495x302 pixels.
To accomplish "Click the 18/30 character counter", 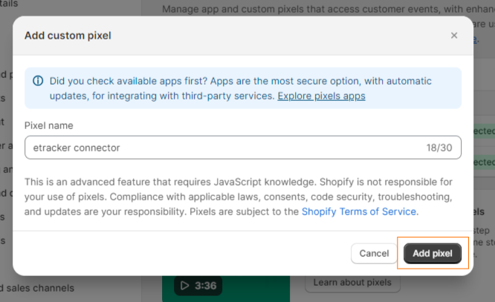I will pyautogui.click(x=439, y=148).
